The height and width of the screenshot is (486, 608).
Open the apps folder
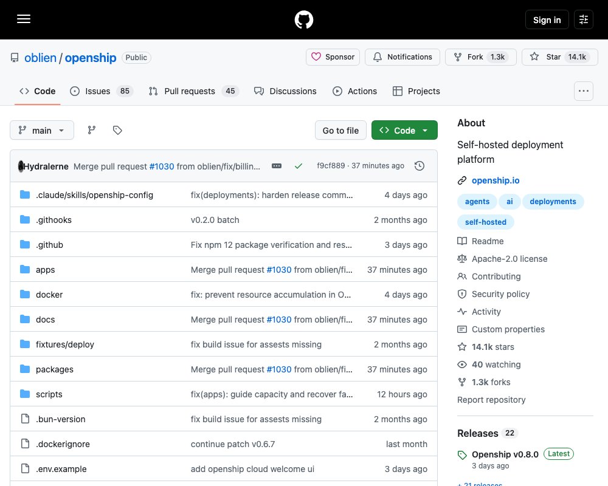[45, 270]
